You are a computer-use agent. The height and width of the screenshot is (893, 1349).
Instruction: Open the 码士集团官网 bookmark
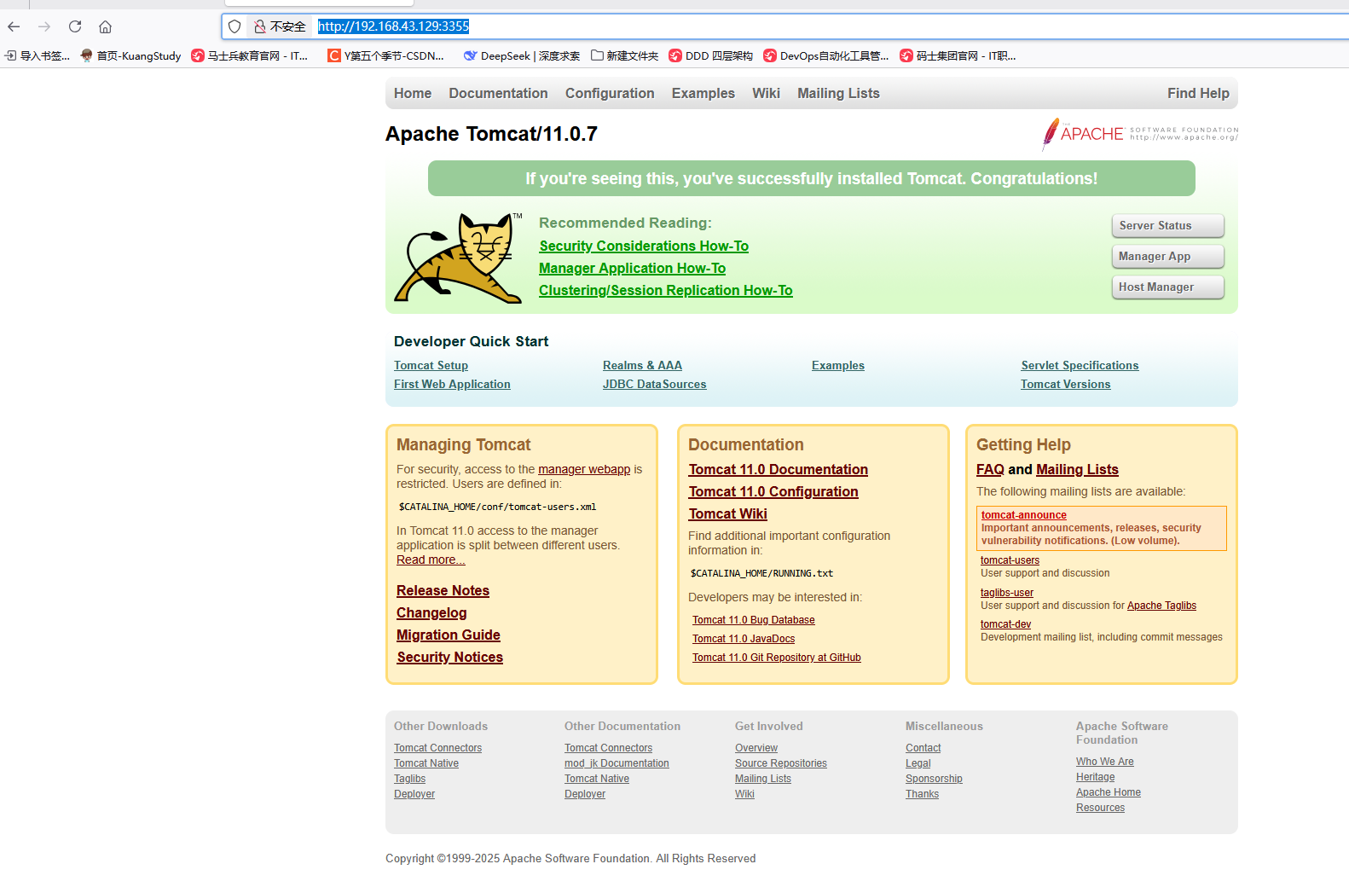[x=958, y=55]
